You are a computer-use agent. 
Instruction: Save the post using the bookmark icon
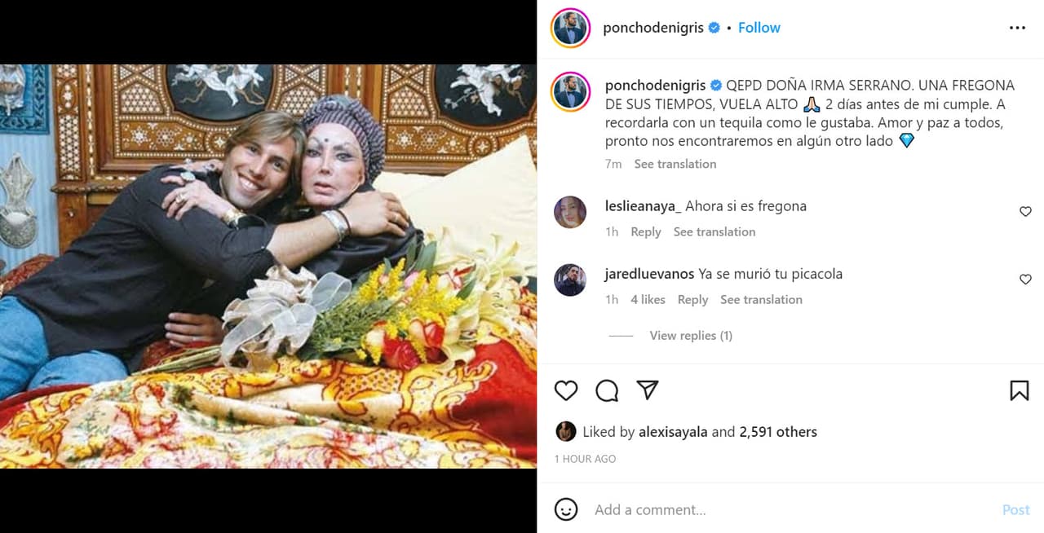[1020, 390]
